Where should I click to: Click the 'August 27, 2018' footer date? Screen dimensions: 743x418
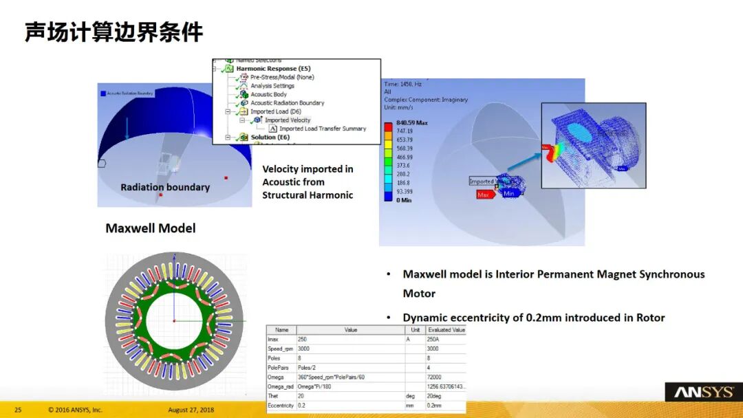tap(191, 410)
